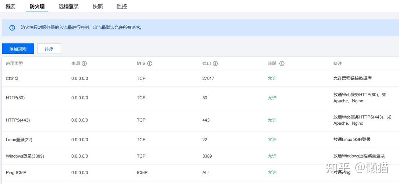Image resolution: width=399 pixels, height=184 pixels.
Task: Click TCP protocol in 自定义 row
Action: [x=141, y=78]
